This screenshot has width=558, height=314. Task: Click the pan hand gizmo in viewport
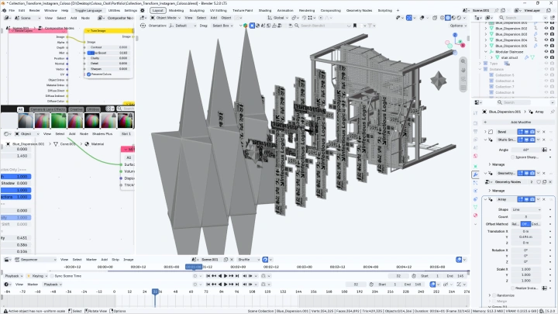(x=463, y=70)
